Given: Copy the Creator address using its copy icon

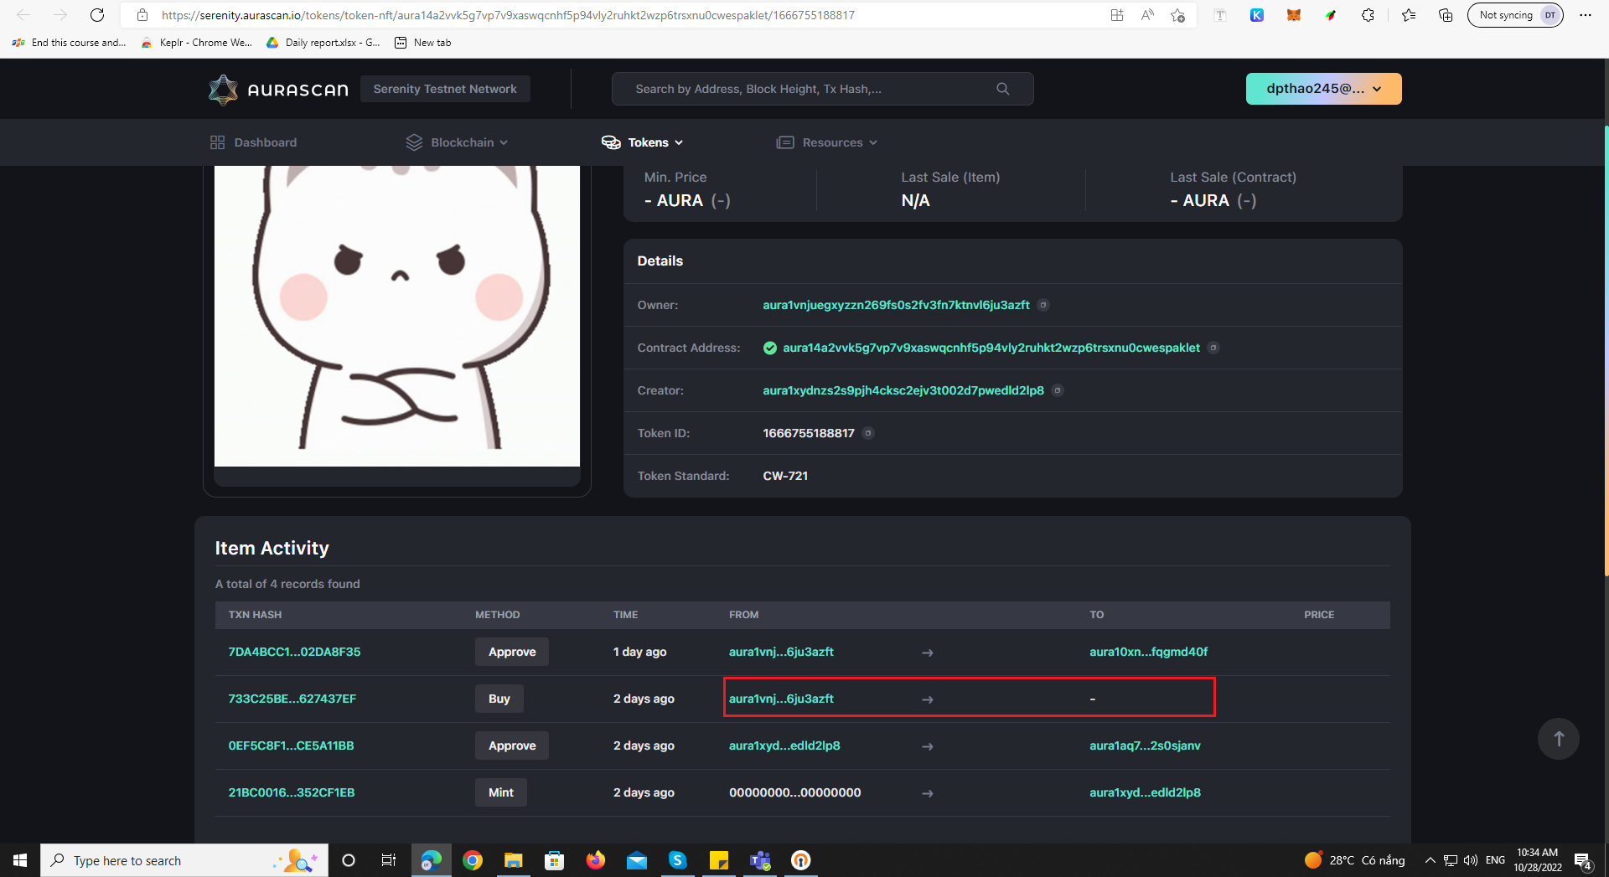Looking at the screenshot, I should (x=1058, y=390).
